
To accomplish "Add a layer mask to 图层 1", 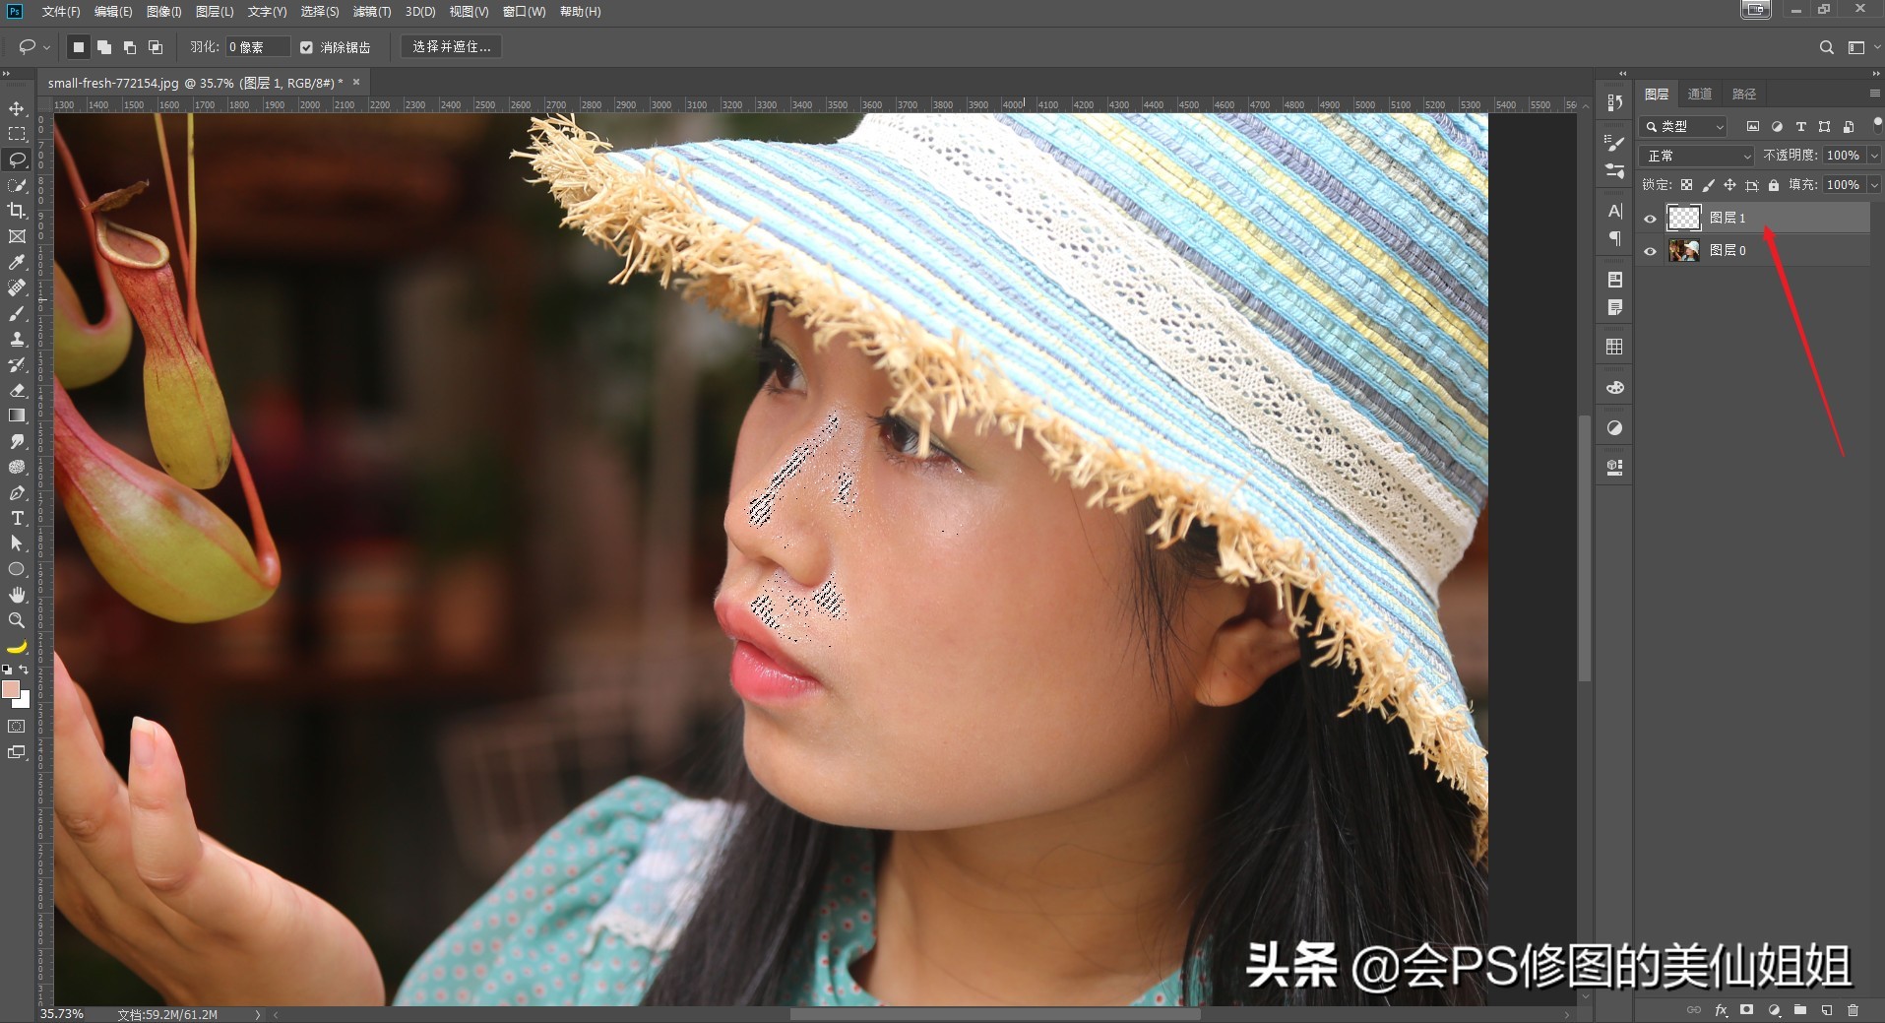I will 1746,1009.
